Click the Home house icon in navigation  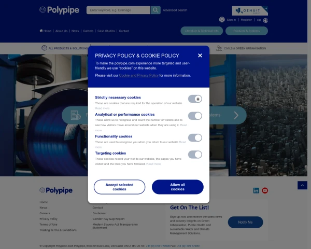point(41,31)
